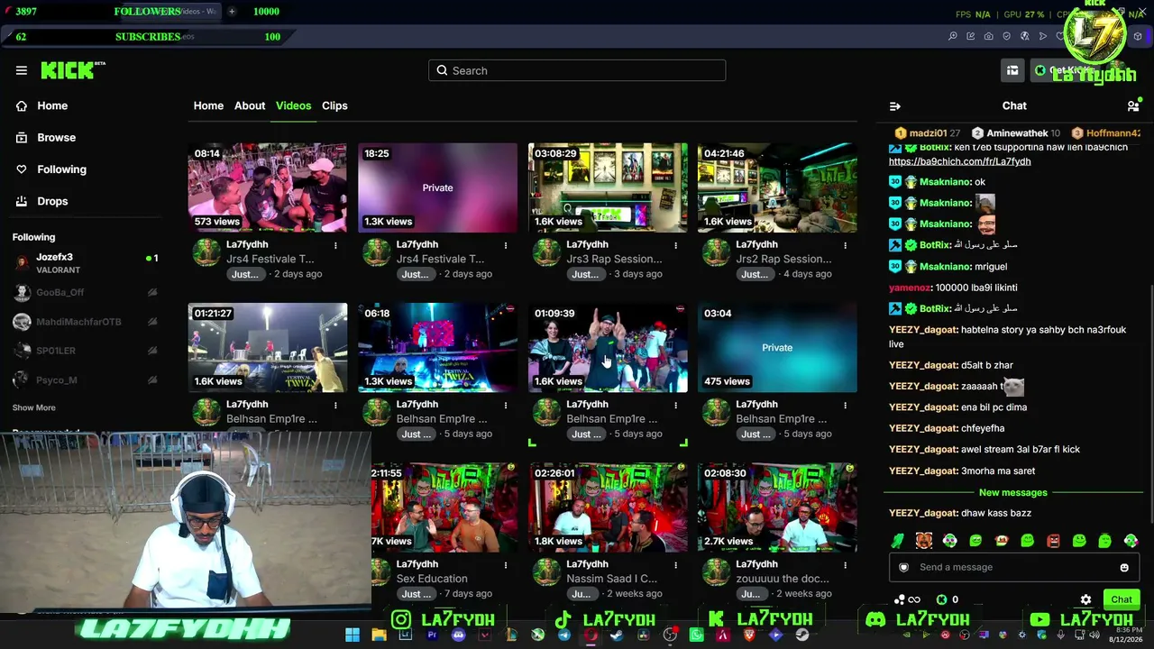
Task: Click the Kick logo
Action: [x=72, y=70]
